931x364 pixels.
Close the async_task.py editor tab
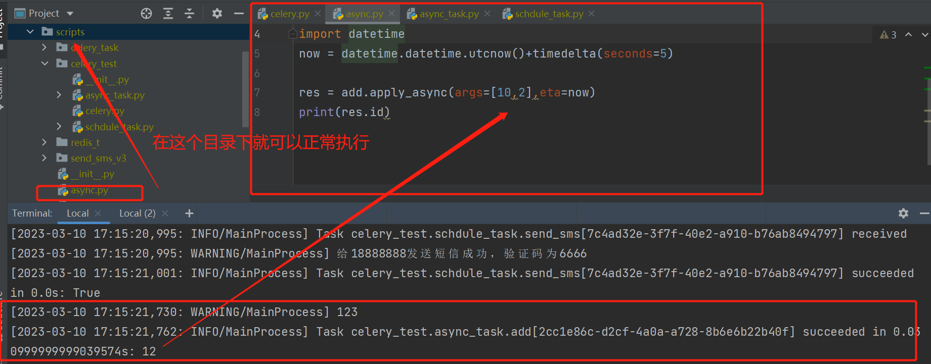coord(487,14)
